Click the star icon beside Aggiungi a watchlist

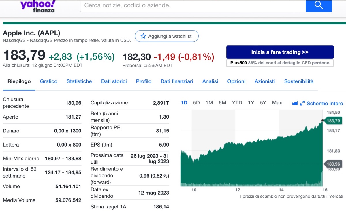coord(143,36)
